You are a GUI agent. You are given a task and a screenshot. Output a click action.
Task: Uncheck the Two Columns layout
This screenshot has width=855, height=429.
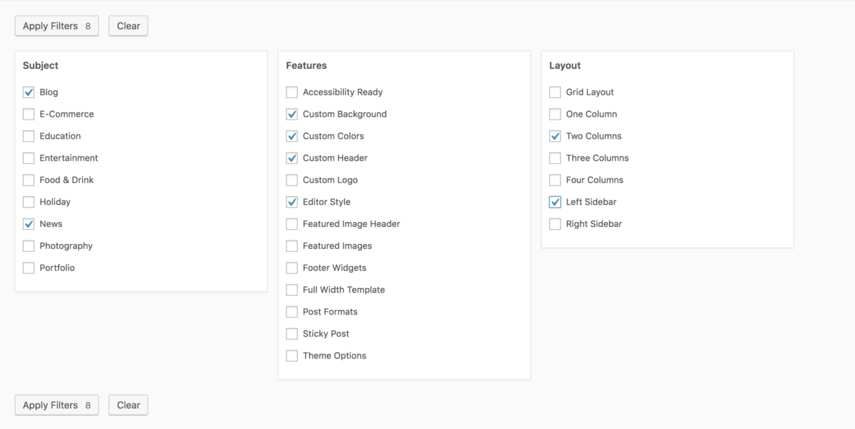[x=555, y=136]
